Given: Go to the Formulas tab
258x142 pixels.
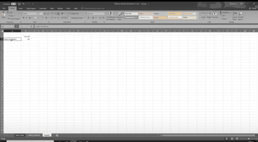Looking at the screenshot, I should 43,8.
